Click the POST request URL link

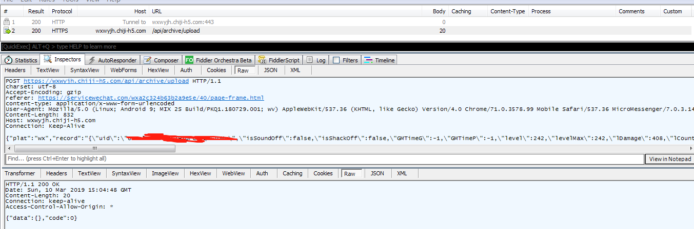(106, 81)
